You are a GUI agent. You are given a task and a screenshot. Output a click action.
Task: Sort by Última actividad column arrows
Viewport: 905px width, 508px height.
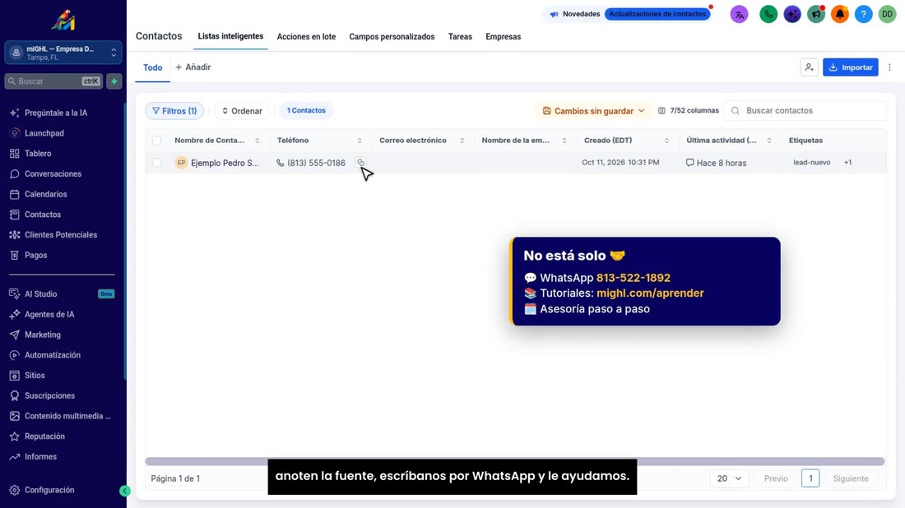768,141
